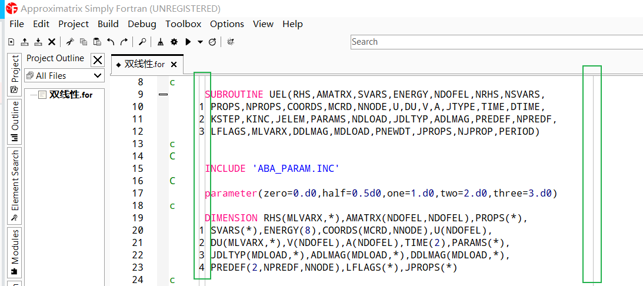
Task: Click 'PERIOD)' at end of line 12
Action: pos(519,132)
